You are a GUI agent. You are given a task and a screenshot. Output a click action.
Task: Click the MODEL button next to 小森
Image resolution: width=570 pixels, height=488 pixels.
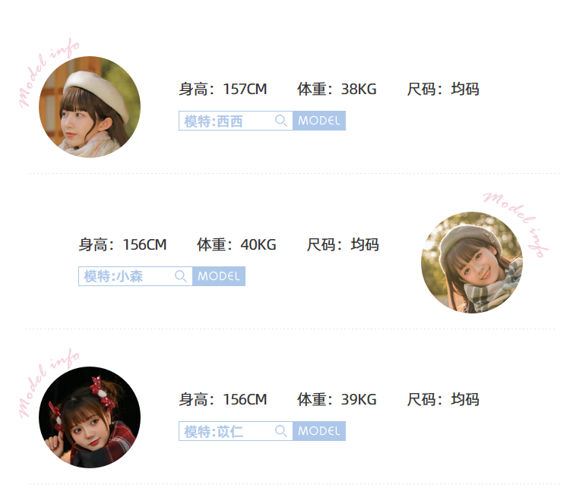click(x=219, y=276)
